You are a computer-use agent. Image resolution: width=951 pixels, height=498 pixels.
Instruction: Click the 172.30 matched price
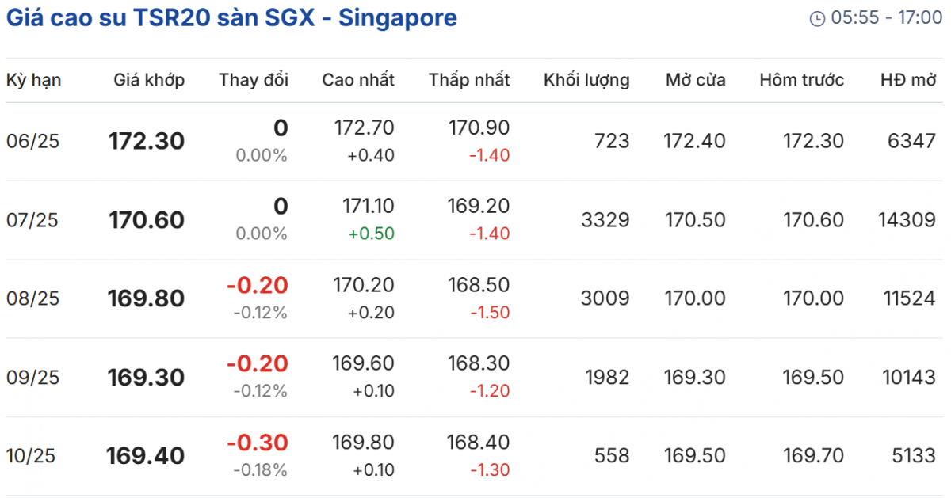147,142
